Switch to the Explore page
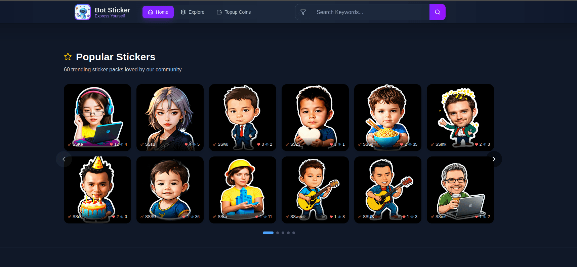 (x=193, y=12)
